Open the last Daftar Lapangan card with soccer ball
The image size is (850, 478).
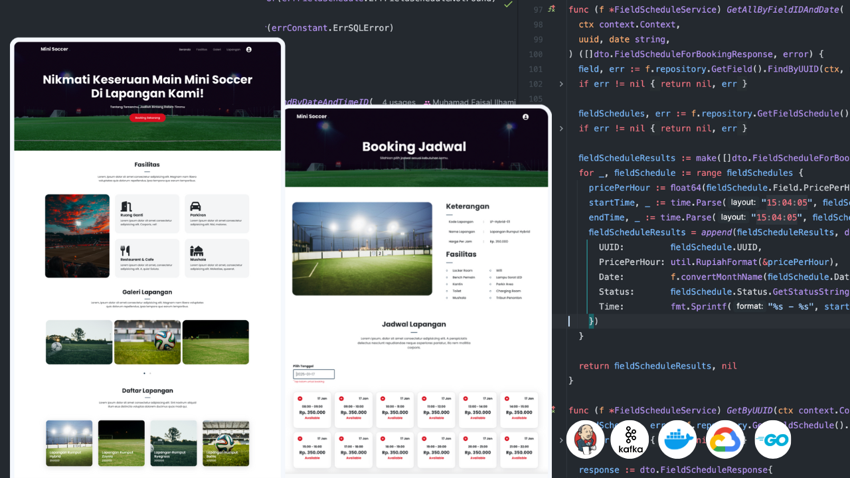[x=226, y=443]
